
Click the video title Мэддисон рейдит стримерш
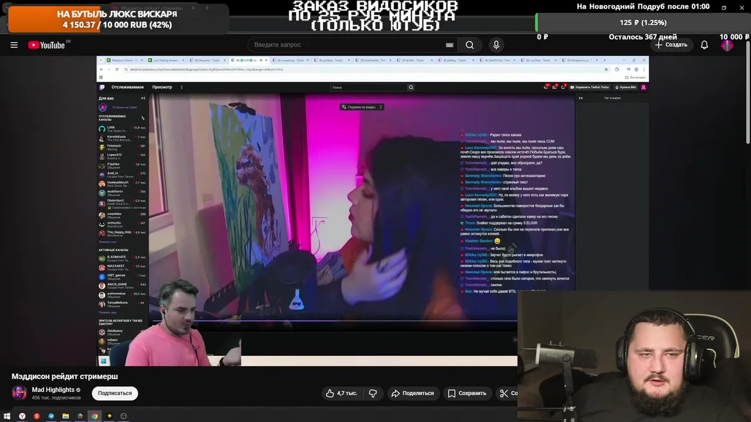click(x=65, y=376)
